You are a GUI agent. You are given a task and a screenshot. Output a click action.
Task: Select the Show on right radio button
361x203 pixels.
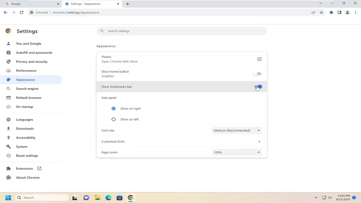point(113,109)
